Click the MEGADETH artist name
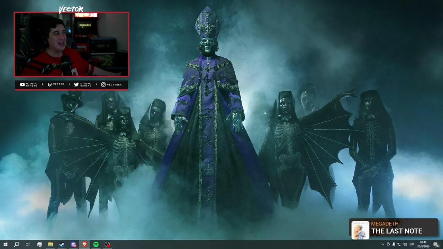The width and height of the screenshot is (443, 249). tap(385, 224)
